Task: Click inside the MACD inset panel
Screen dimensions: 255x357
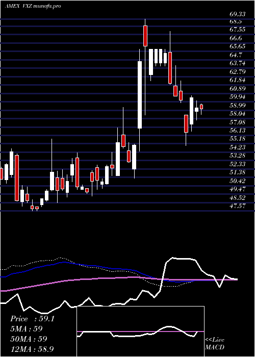Action: click(x=140, y=331)
